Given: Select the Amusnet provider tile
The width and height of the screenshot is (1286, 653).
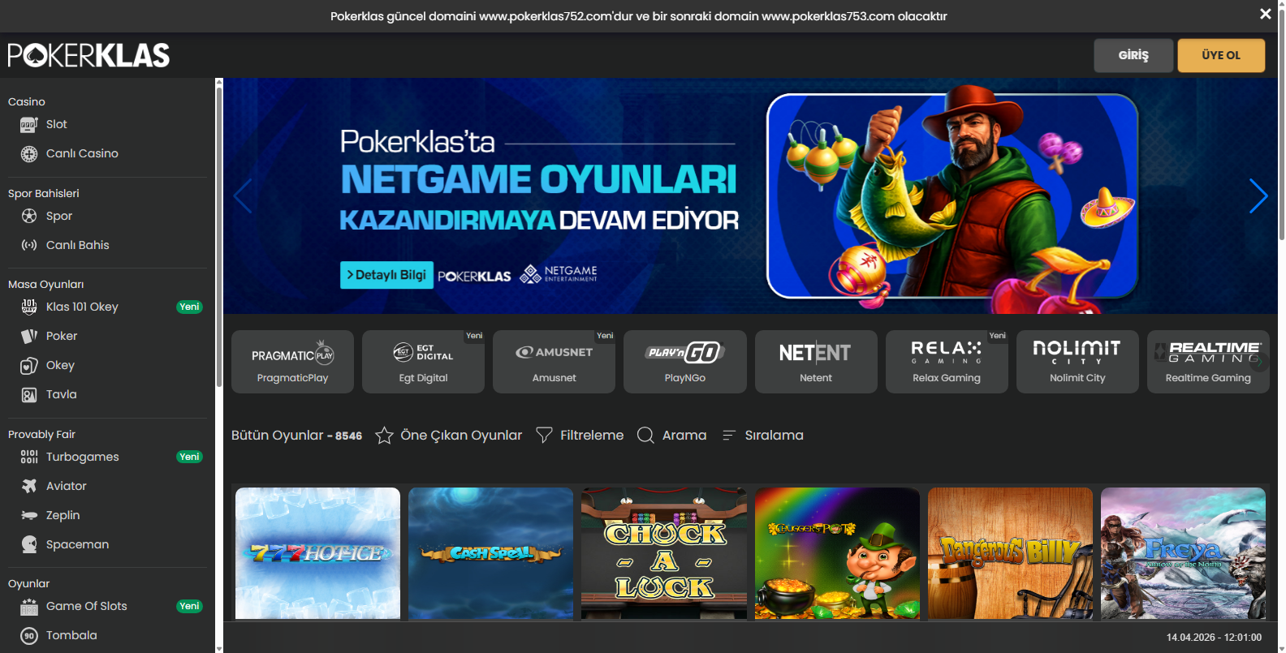Looking at the screenshot, I should click(554, 362).
